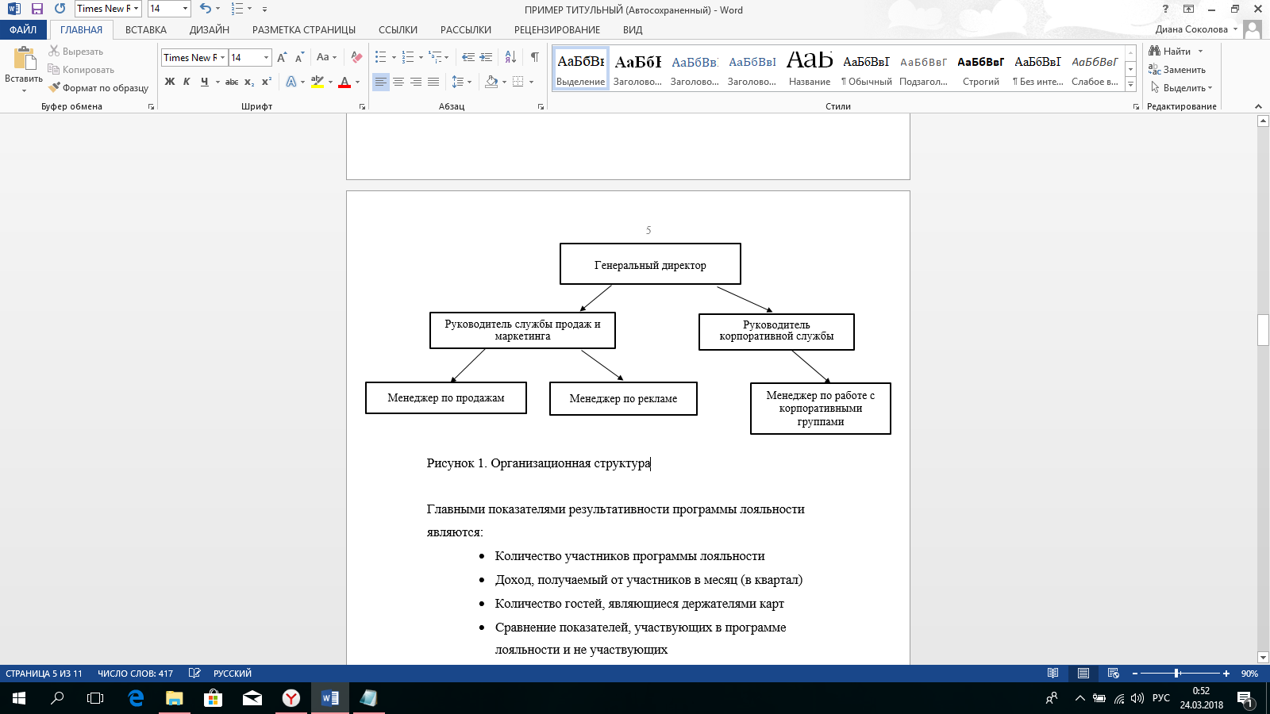
Task: Toggle show paragraph marks (¶)
Action: 535,57
